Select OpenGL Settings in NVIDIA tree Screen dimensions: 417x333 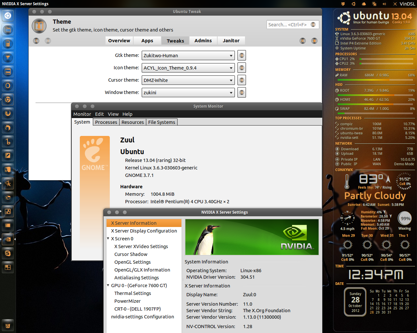tap(132, 262)
